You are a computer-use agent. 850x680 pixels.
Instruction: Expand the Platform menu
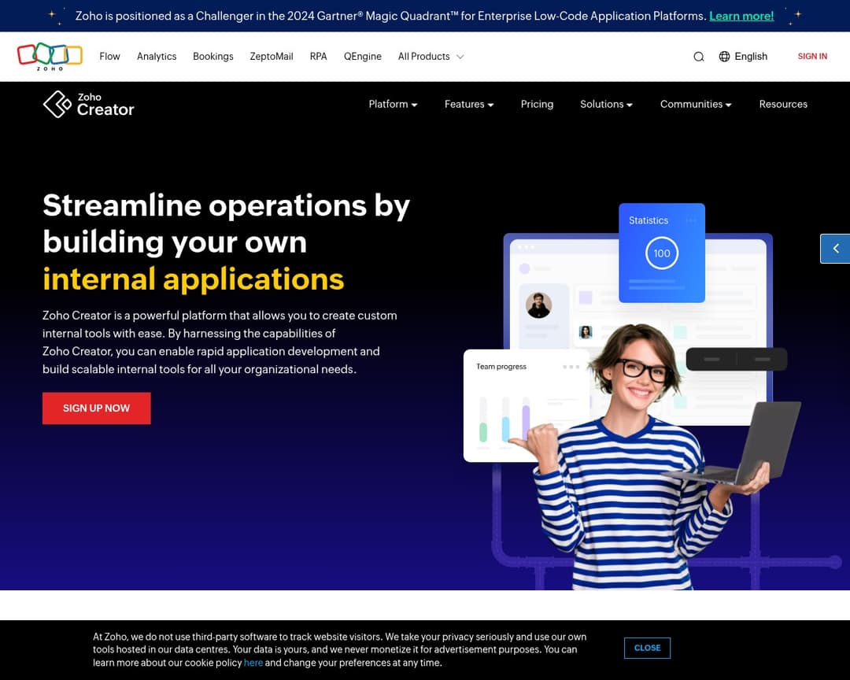point(393,104)
